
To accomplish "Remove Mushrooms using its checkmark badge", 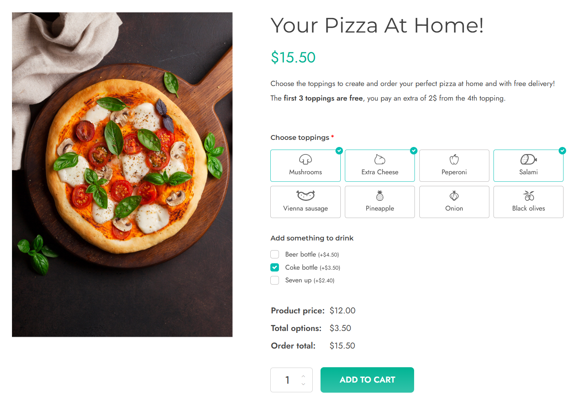I will 339,151.
